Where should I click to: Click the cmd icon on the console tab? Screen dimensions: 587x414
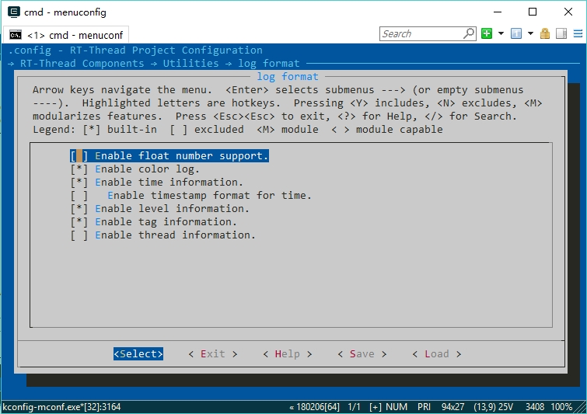(15, 35)
